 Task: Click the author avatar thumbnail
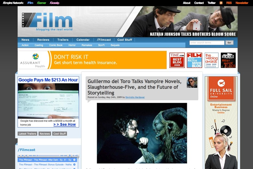(x=192, y=82)
